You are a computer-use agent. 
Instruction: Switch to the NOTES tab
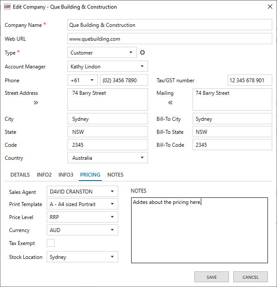click(x=115, y=175)
